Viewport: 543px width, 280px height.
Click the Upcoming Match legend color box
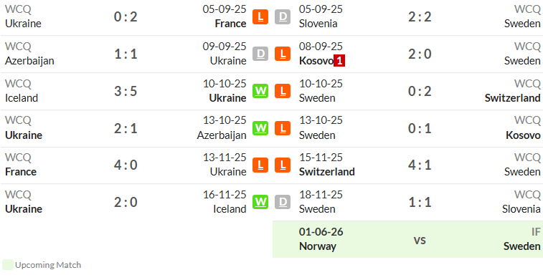pos(8,265)
